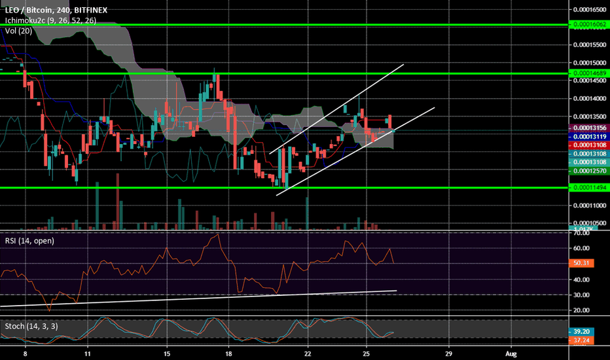The height and width of the screenshot is (360, 610).
Task: Click the 40.00 RSI axis label
Action: tap(581, 279)
